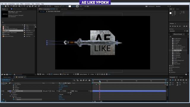Expand the Ellipse 1 group

(12, 95)
